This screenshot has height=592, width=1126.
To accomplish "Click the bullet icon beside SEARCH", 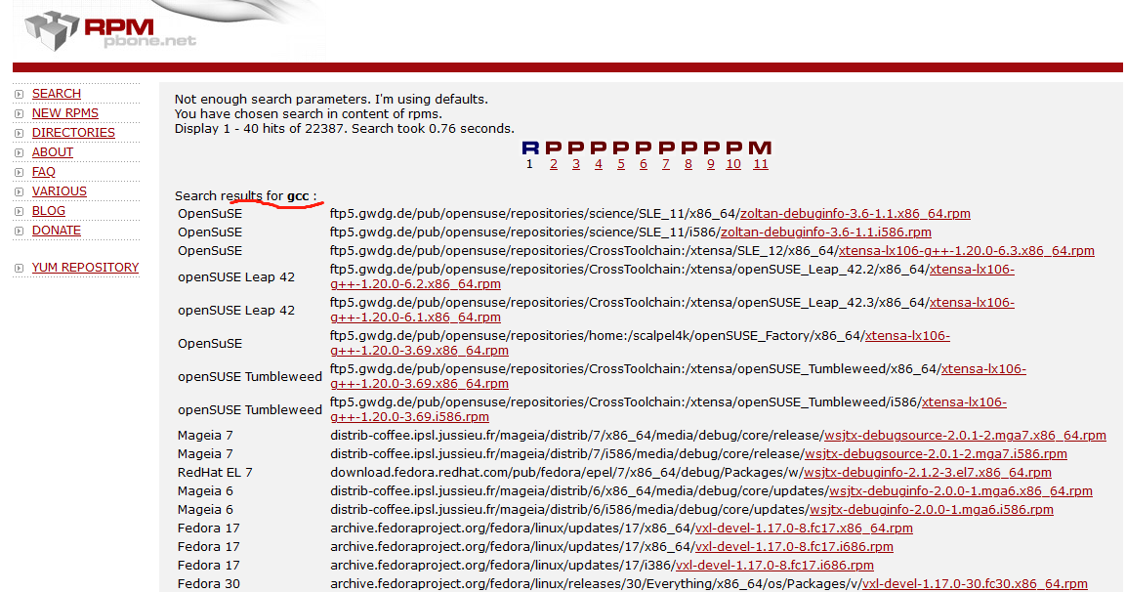I will (20, 94).
